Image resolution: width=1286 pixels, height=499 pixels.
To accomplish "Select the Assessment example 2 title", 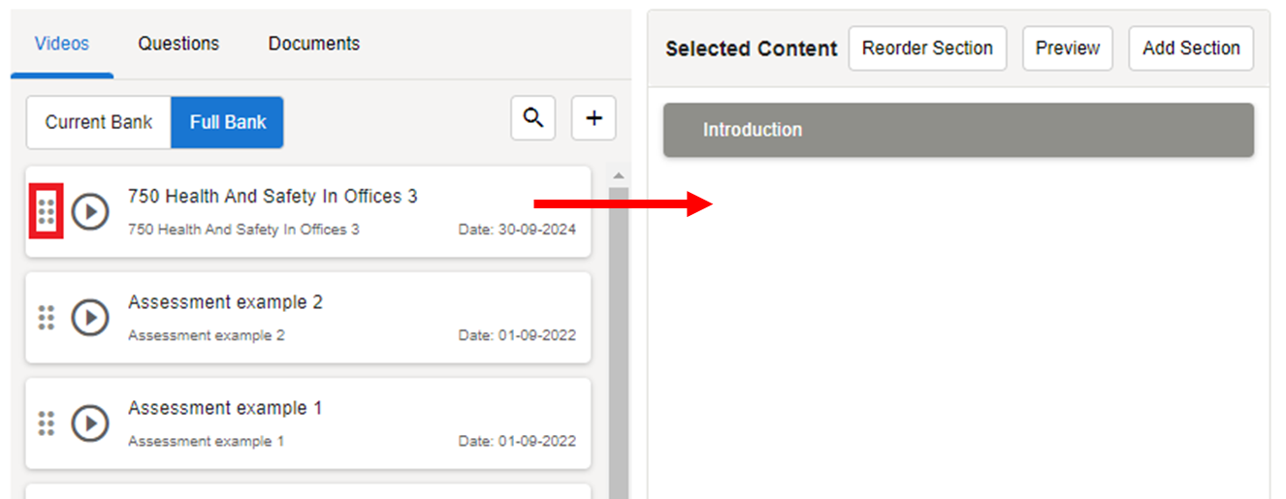I will (225, 302).
